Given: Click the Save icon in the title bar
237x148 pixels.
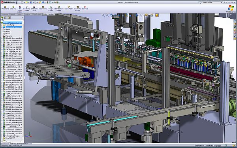Looking at the screenshot, I should click(x=31, y=2).
